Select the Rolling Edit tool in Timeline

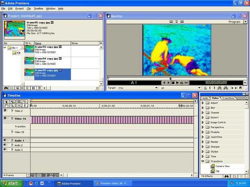point(19,102)
